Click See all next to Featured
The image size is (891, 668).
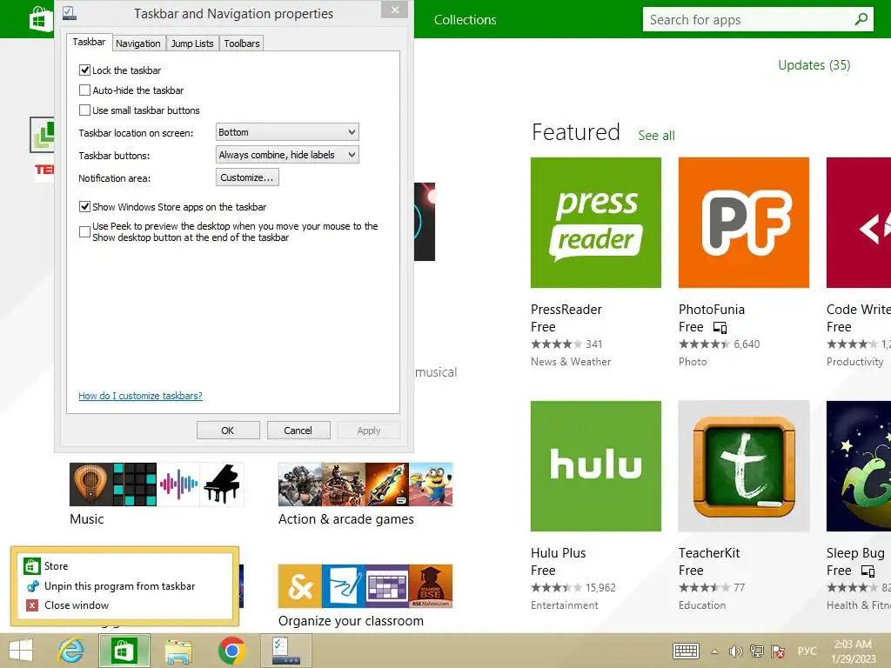click(656, 136)
